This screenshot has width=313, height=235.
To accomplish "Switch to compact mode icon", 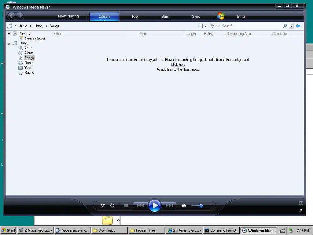I will [301, 210].
